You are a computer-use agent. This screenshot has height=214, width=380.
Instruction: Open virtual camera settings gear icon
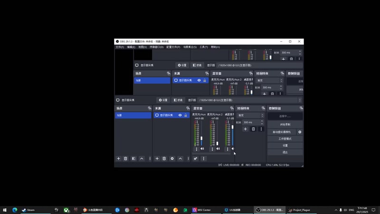click(300, 132)
